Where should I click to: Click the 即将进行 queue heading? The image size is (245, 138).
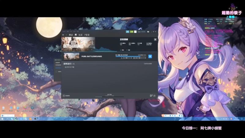[67, 64]
